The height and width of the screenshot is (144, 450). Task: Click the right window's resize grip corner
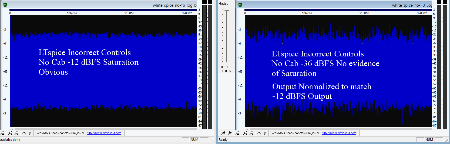pos(447,140)
